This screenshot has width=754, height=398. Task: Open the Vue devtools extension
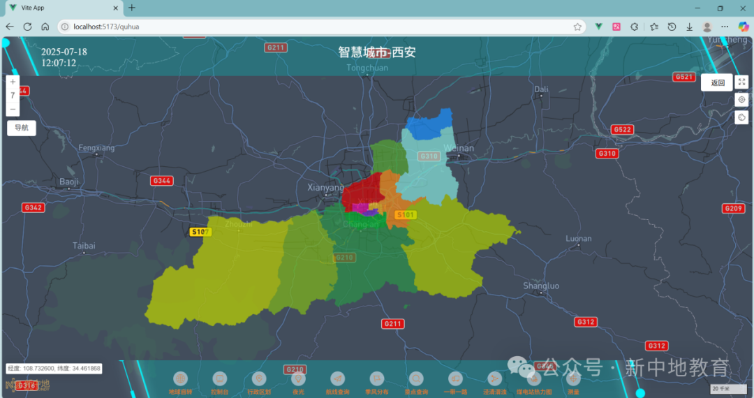point(599,27)
